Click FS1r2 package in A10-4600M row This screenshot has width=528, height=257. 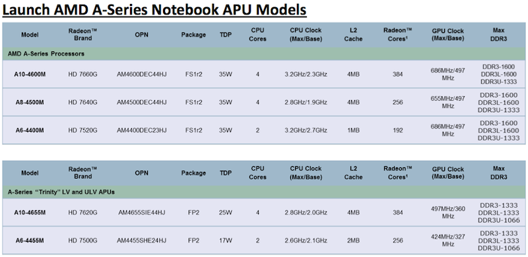(x=193, y=74)
